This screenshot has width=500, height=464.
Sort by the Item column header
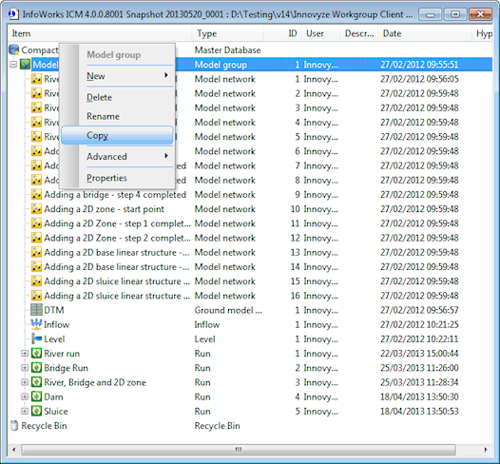(100, 33)
